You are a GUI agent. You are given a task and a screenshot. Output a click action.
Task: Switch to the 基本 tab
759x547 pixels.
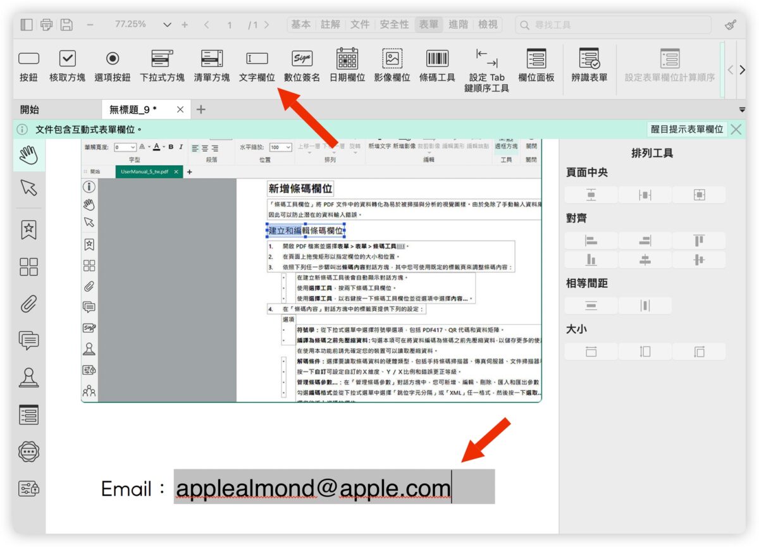[300, 25]
